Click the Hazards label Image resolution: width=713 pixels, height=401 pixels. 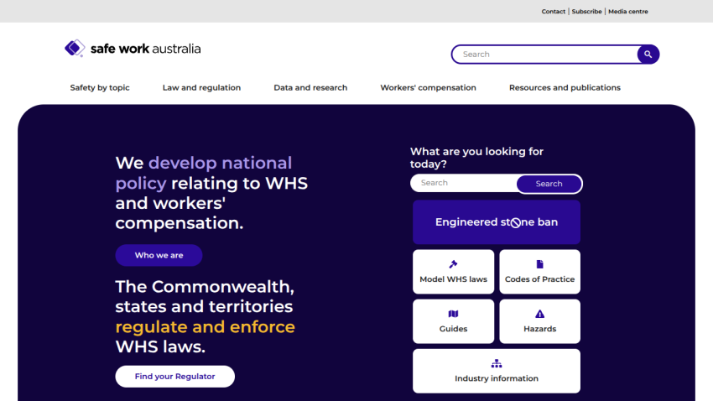click(539, 329)
